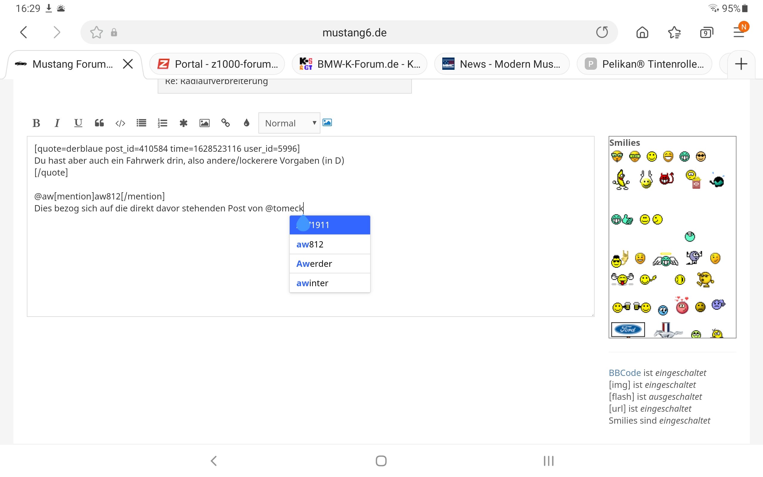
Task: Open the BBCode help link
Action: pyautogui.click(x=624, y=373)
